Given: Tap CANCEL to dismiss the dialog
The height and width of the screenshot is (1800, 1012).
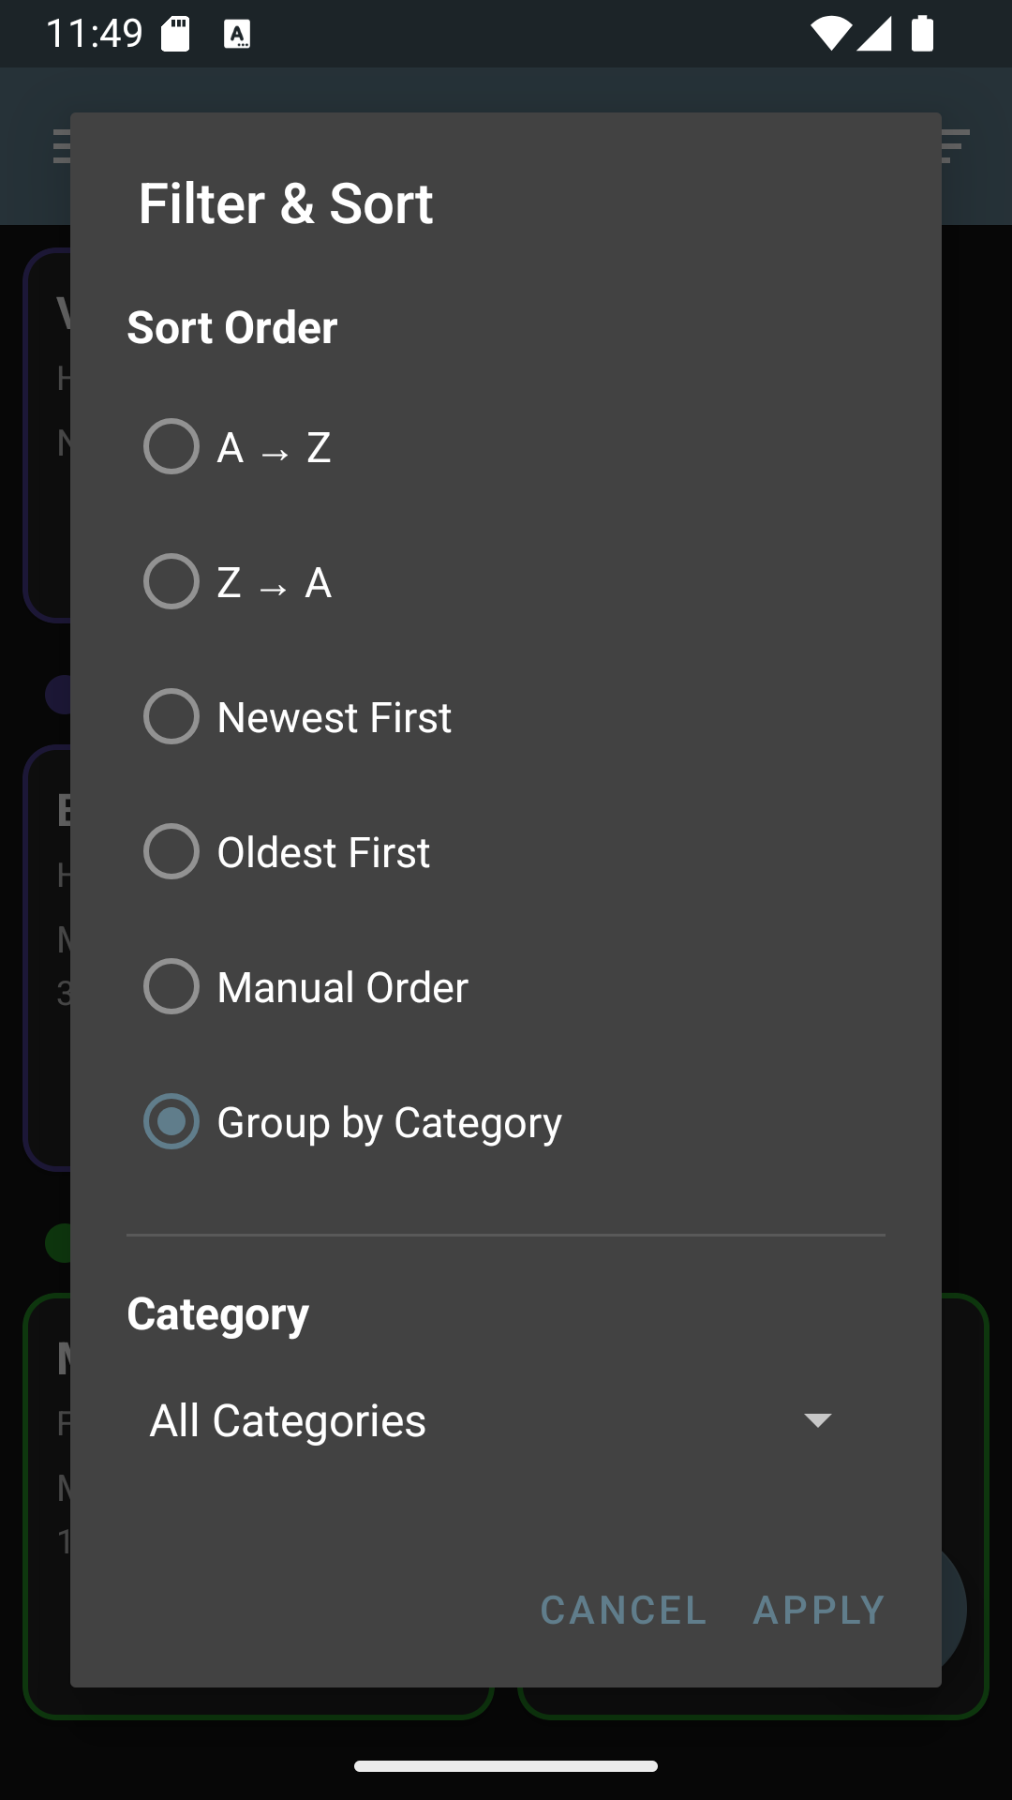Looking at the screenshot, I should click(x=622, y=1609).
